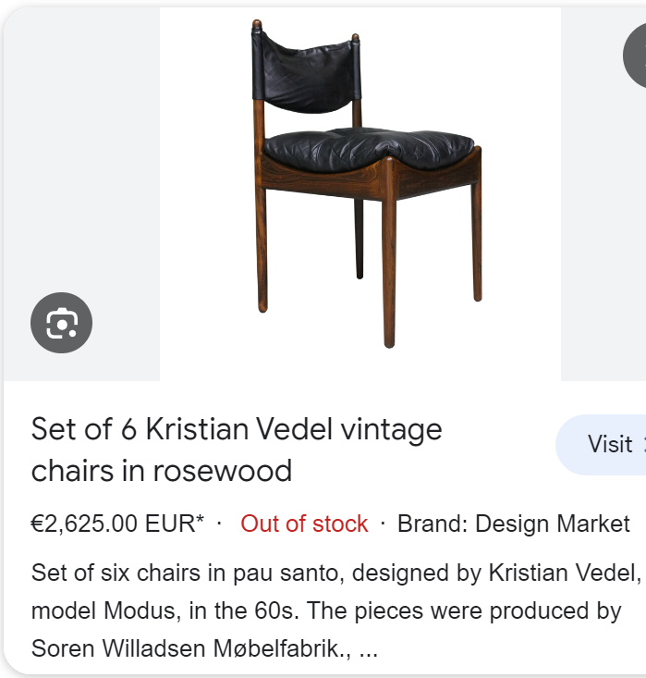Screen dimensions: 646x678
Task: Click the black leather seat cushion
Action: point(368,148)
